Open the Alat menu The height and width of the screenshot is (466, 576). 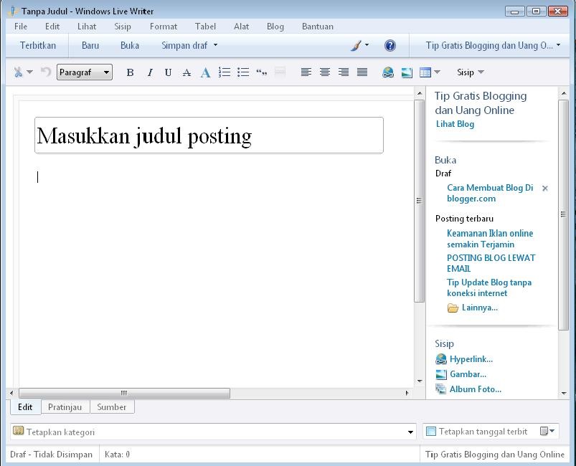[241, 27]
